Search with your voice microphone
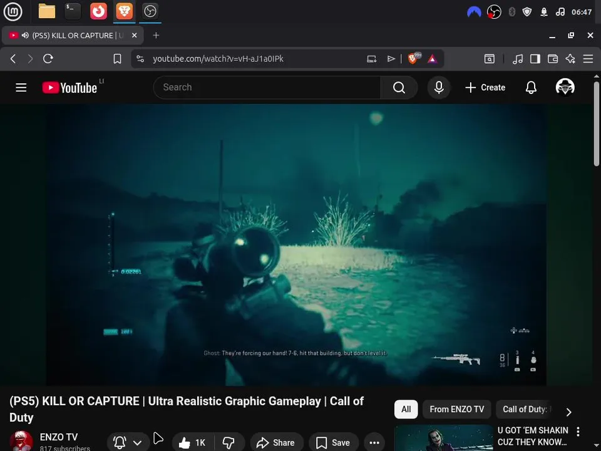 click(x=439, y=88)
